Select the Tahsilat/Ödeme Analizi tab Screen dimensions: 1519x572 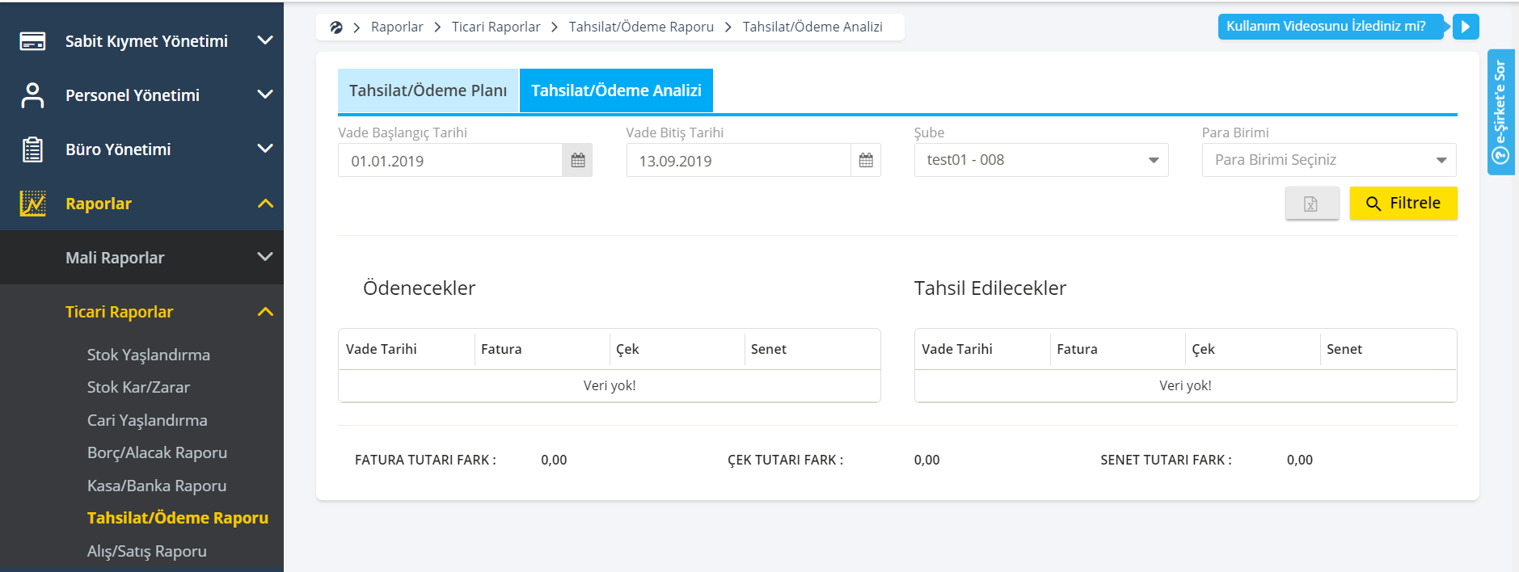click(x=616, y=90)
